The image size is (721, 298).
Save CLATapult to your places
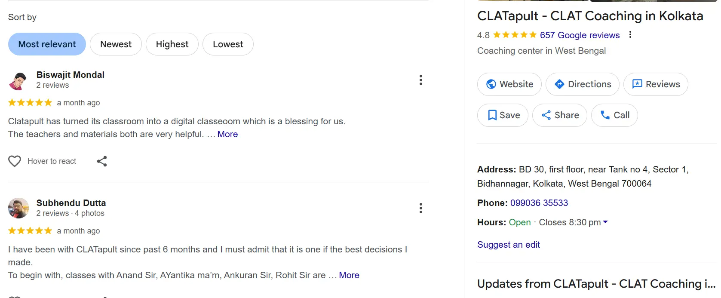tap(502, 115)
